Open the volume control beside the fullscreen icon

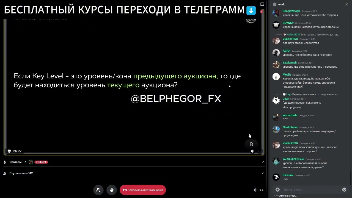[255, 190]
